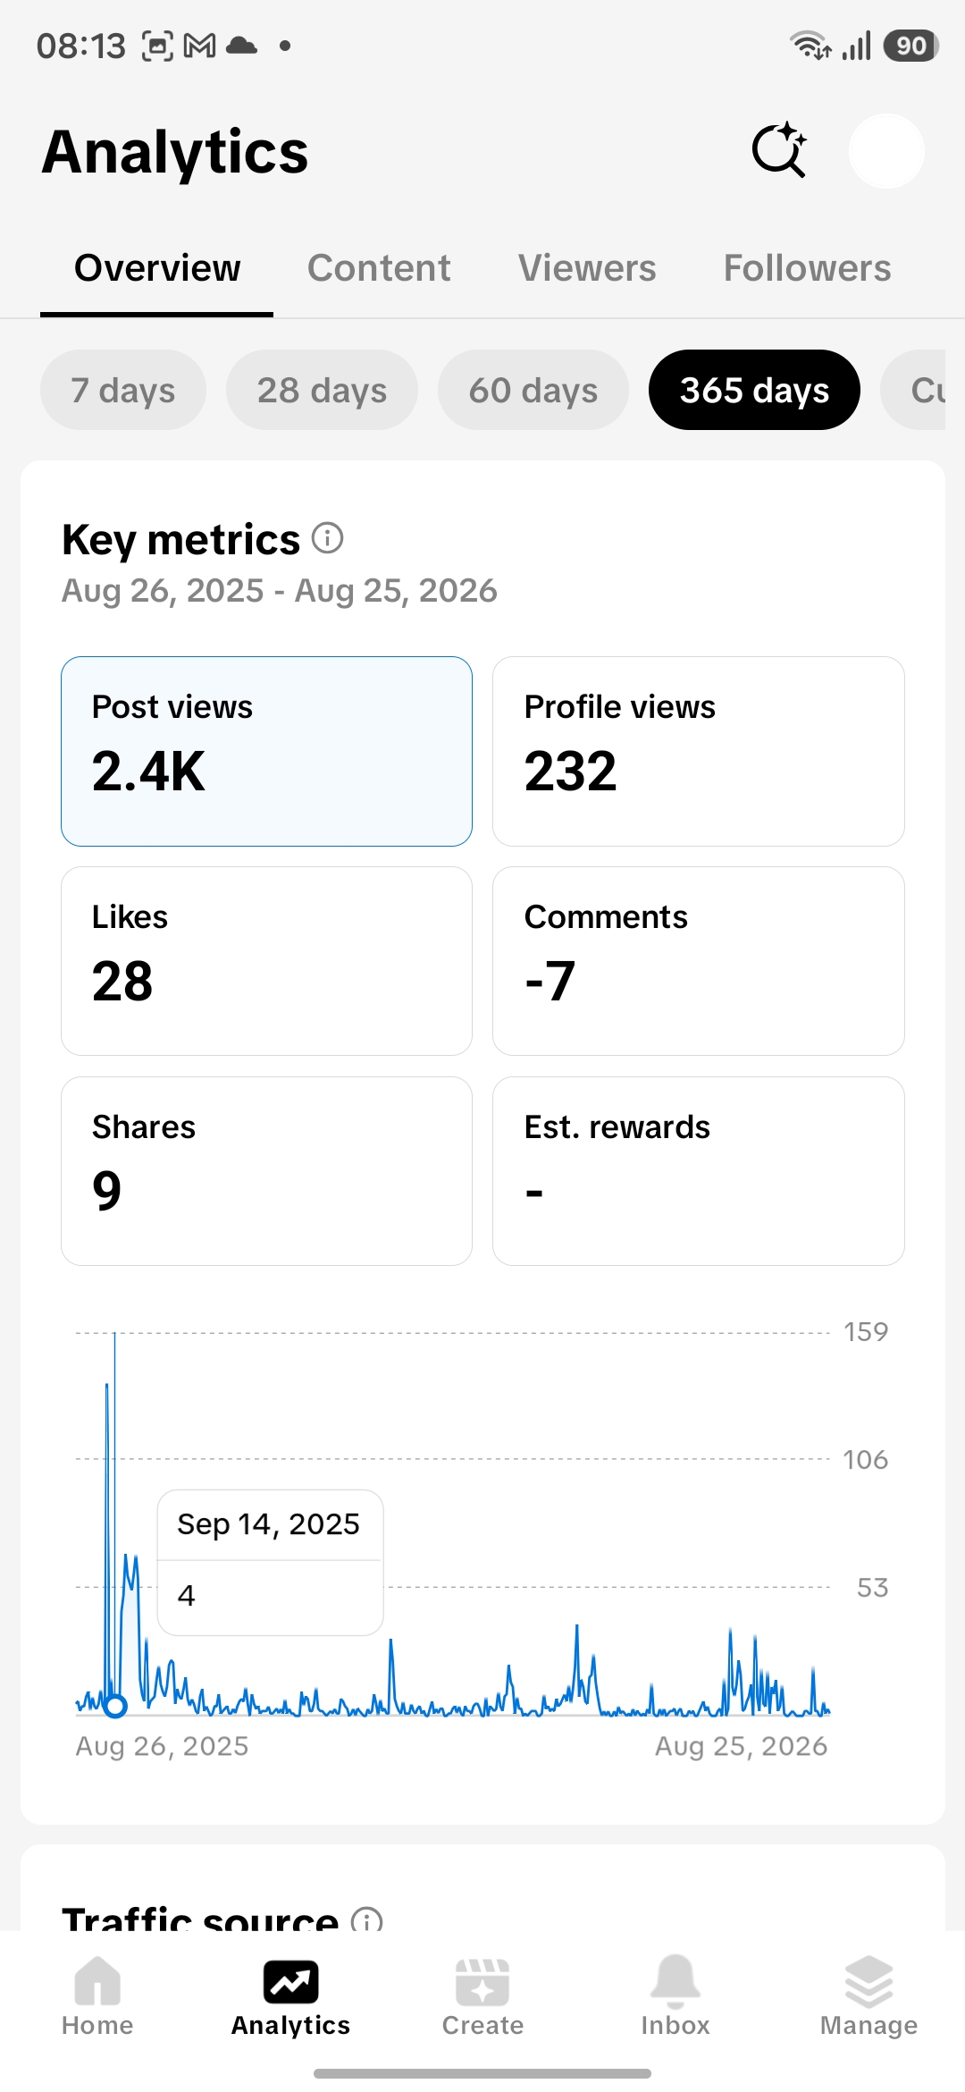Switch to the Content tab
Viewport: 965px width, 2092px height.
(379, 268)
